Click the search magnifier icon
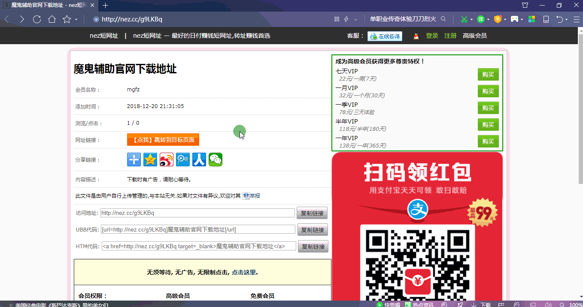 coord(443,19)
